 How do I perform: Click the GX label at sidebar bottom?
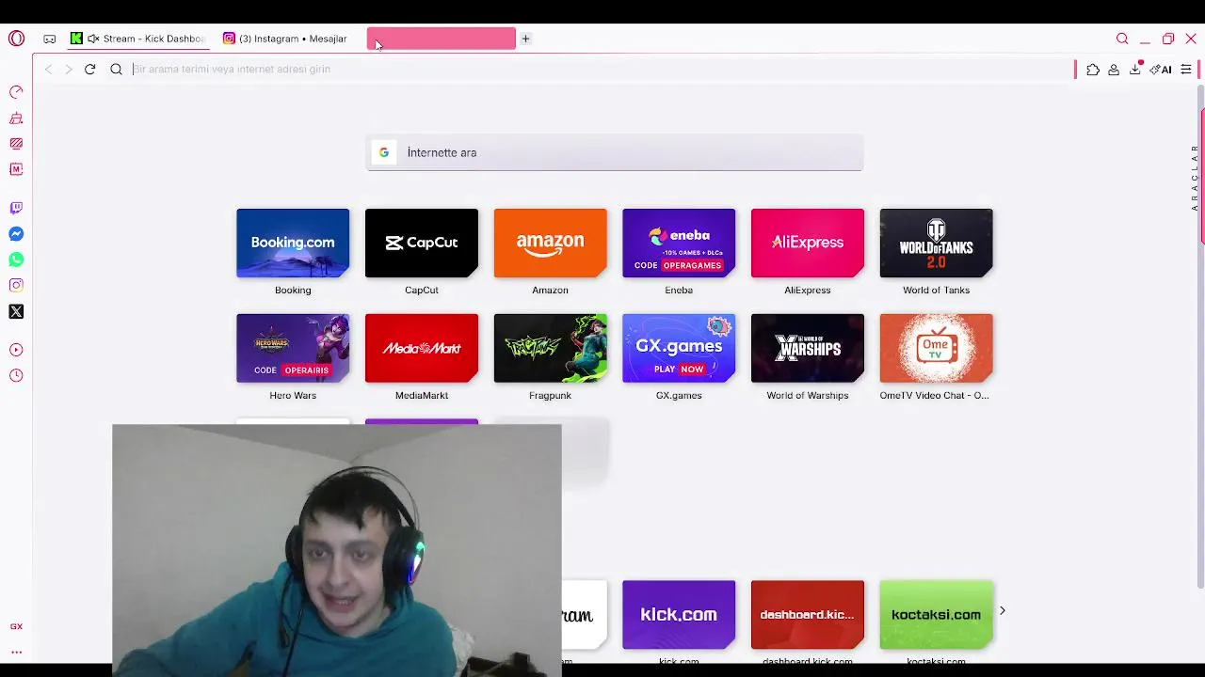[x=16, y=626]
